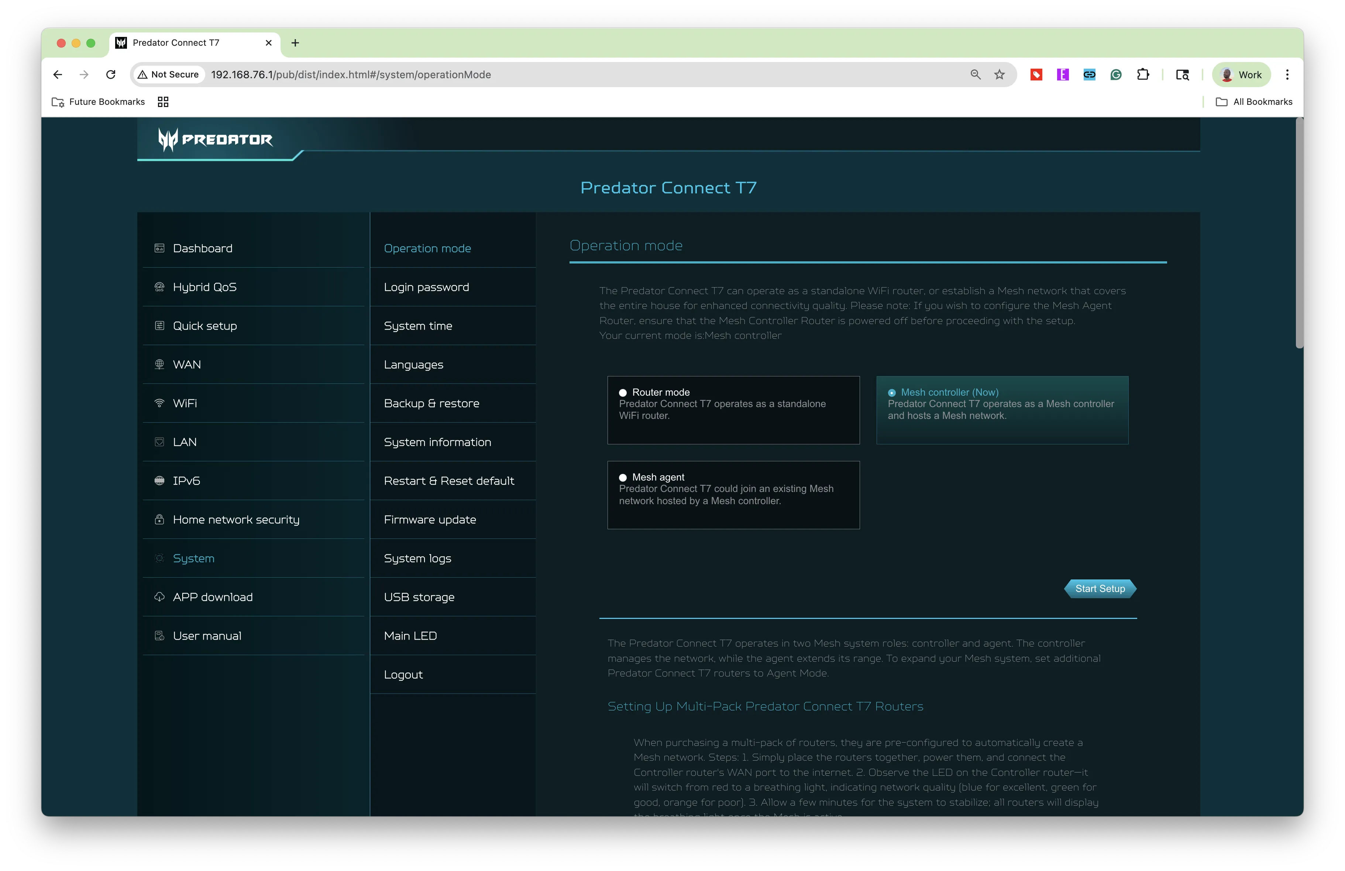
Task: Select the Router mode radio button
Action: tap(623, 393)
